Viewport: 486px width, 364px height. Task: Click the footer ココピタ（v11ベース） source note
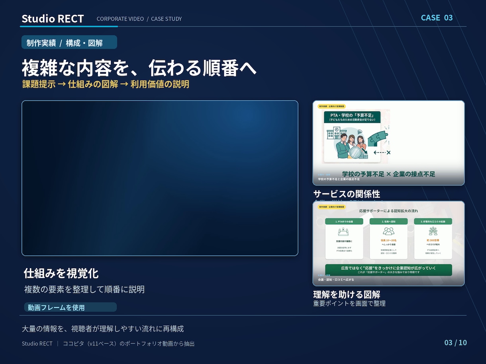click(129, 343)
